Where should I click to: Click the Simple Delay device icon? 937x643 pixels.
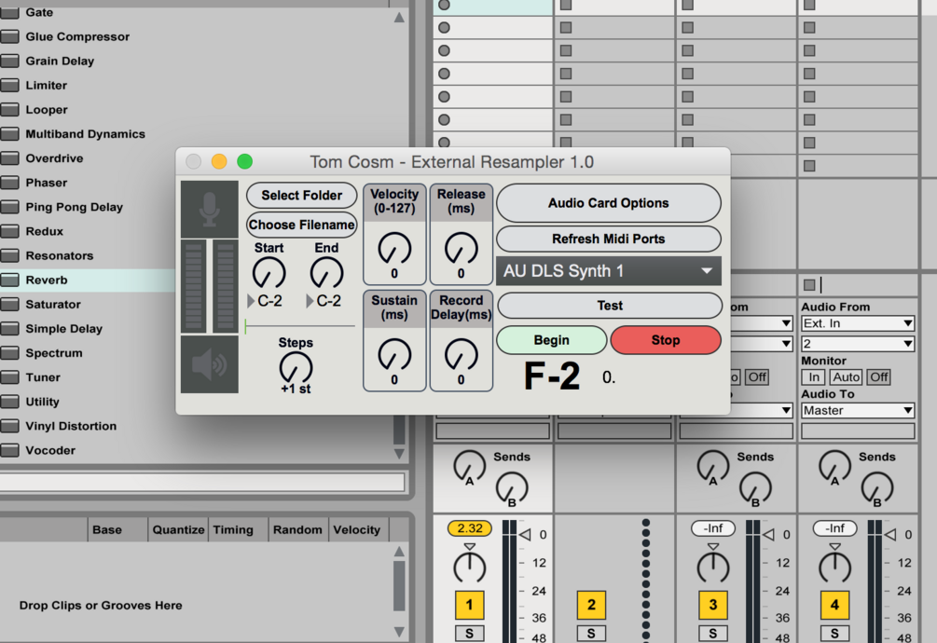tap(9, 329)
